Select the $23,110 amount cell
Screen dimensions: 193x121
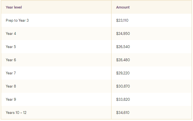click(122, 20)
